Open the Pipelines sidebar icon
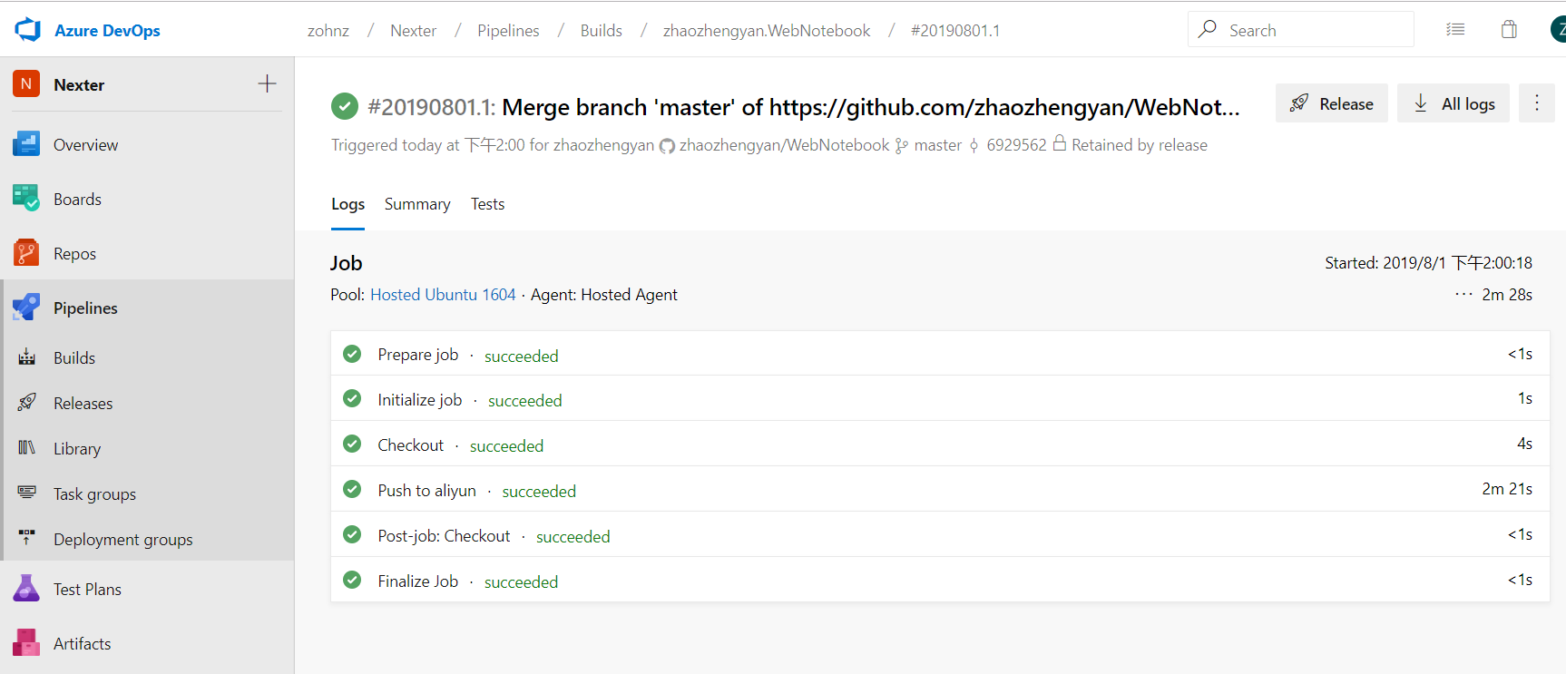Screen dimensions: 1566x674 pyautogui.click(x=26, y=308)
